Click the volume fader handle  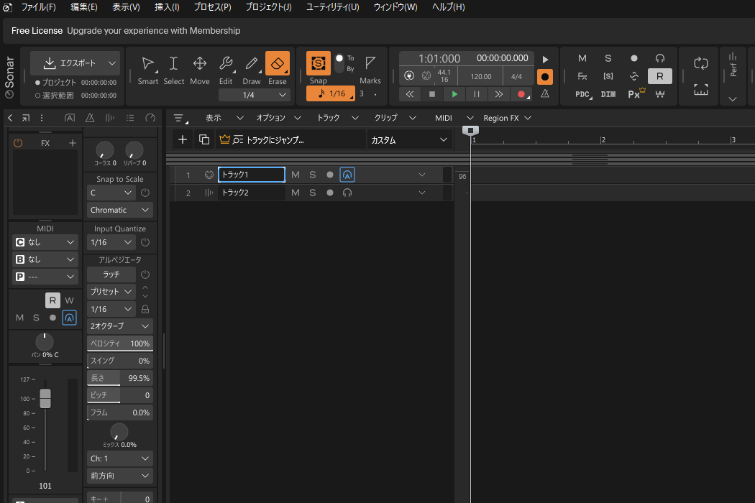[45, 397]
